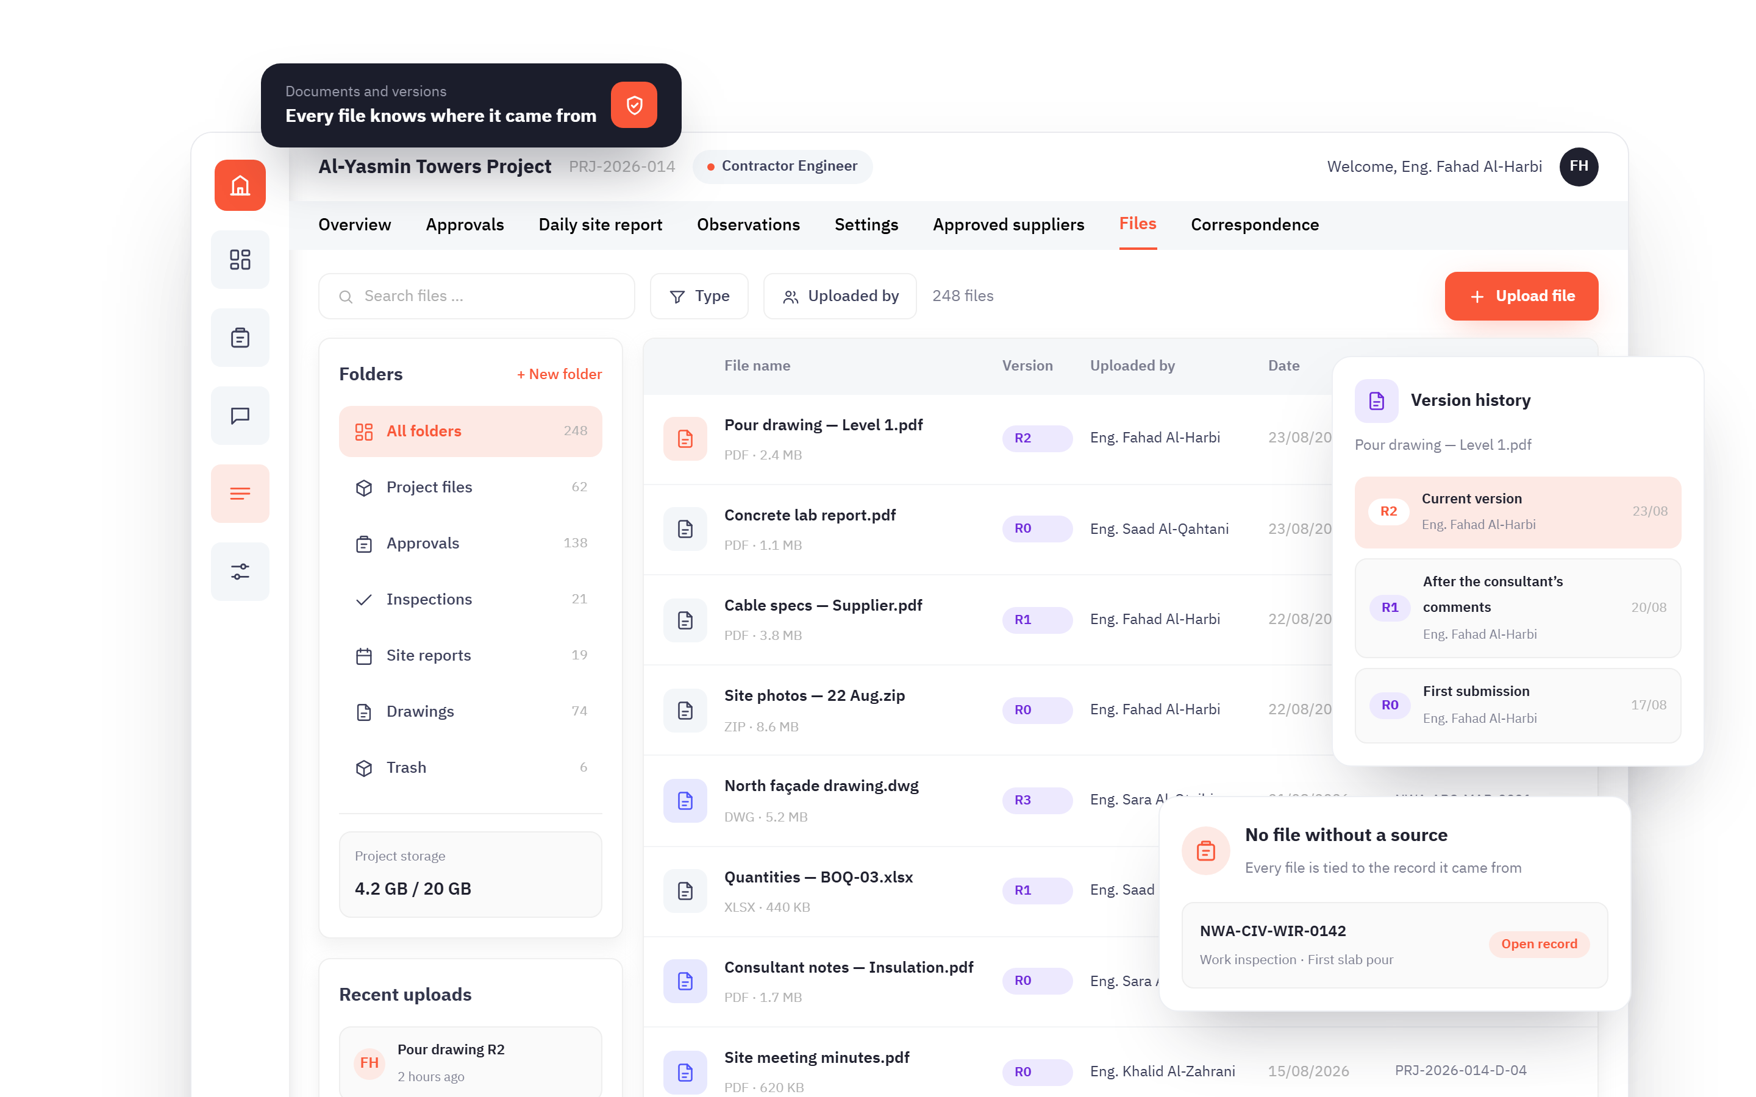
Task: Click file icon for Quantities — BOQ-03.xlsx
Action: (x=685, y=891)
